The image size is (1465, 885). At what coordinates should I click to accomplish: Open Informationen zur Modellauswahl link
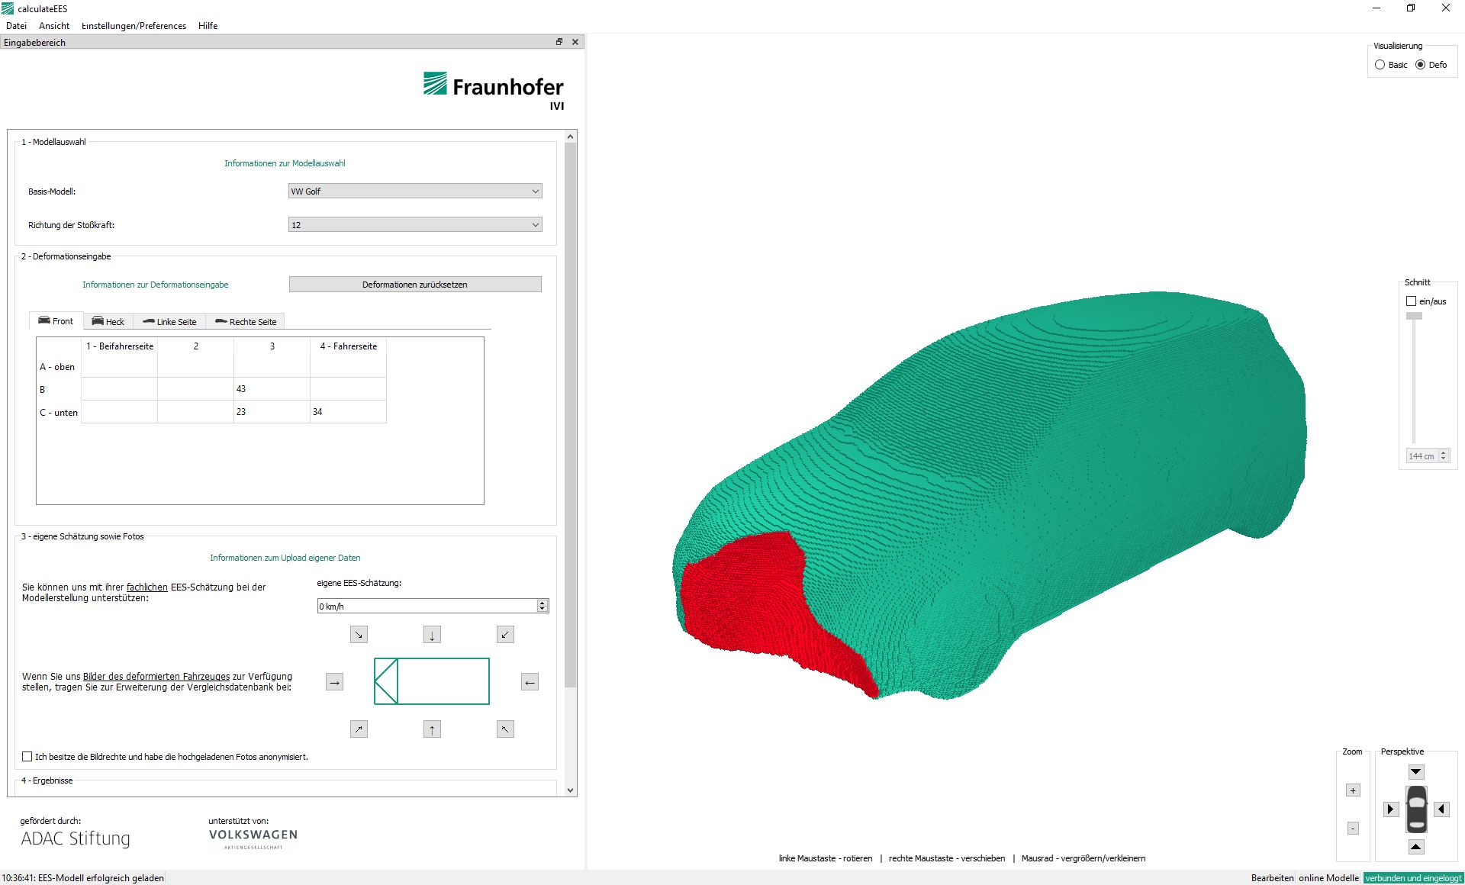click(285, 163)
